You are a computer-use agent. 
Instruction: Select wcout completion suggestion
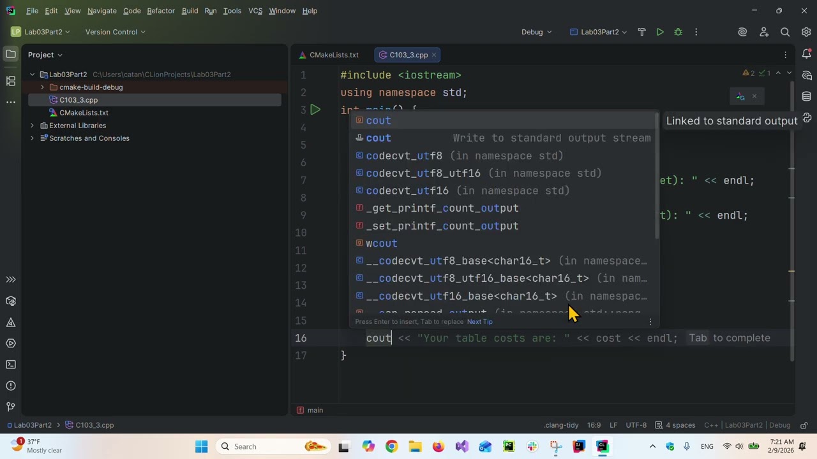pyautogui.click(x=503, y=244)
